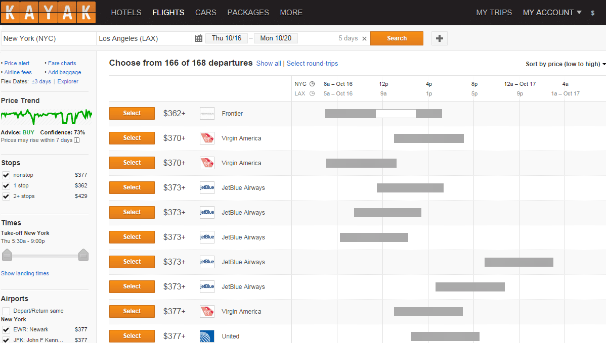Open Sort by price dropdown

click(566, 64)
